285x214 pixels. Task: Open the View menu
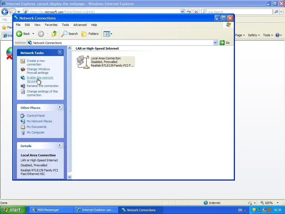(x=38, y=25)
